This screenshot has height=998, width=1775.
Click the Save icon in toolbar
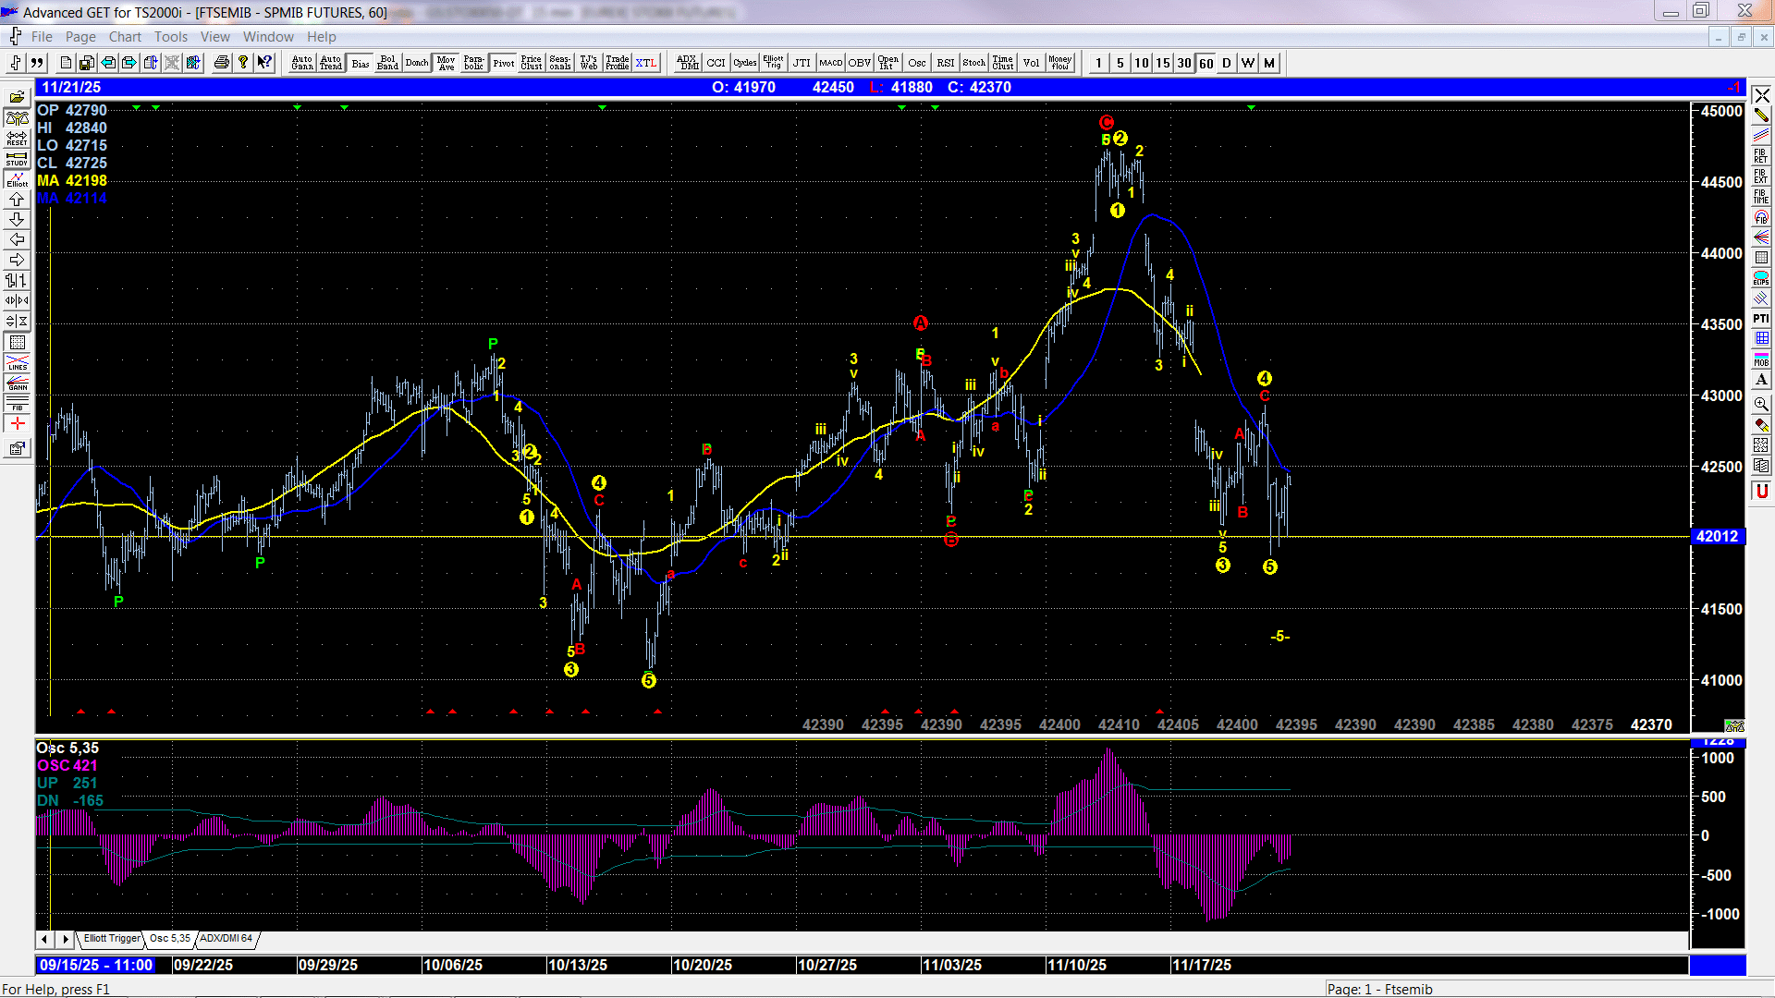(86, 63)
